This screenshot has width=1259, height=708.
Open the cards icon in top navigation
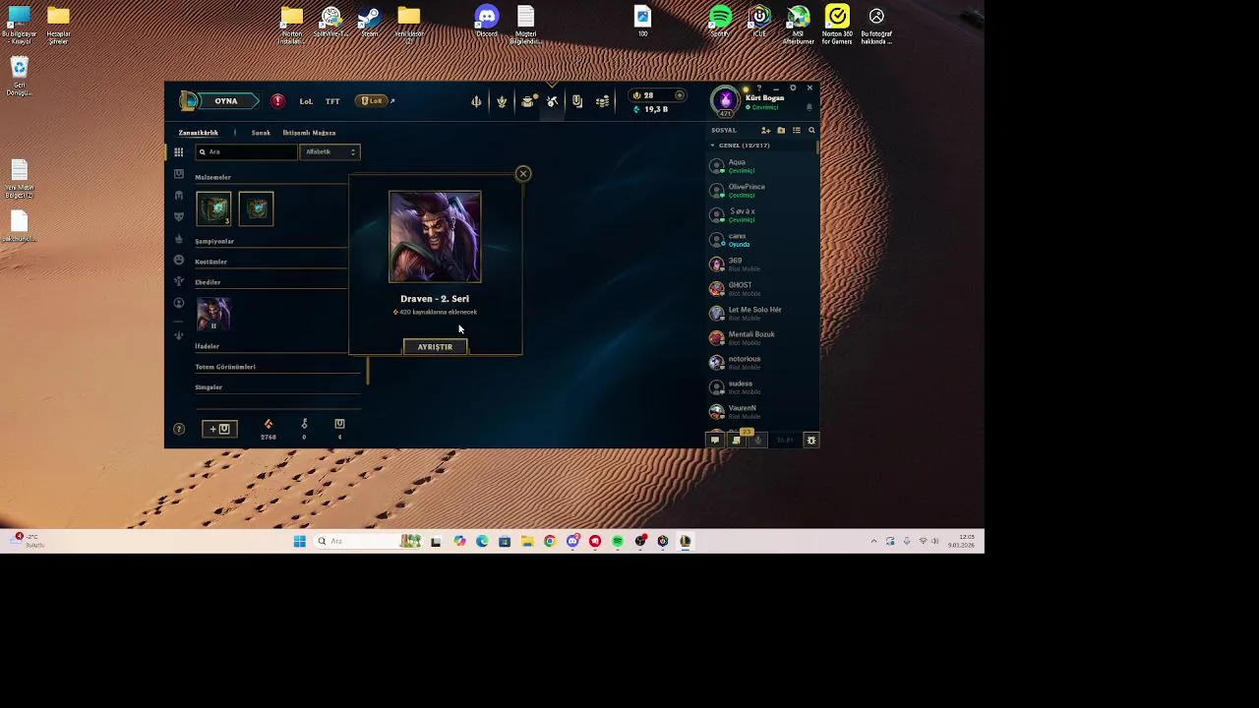point(577,101)
